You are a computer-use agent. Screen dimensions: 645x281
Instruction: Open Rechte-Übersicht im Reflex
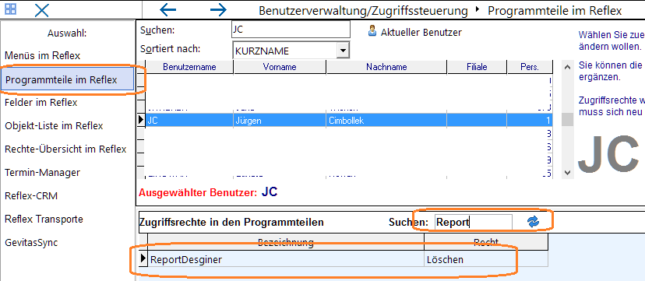(65, 149)
